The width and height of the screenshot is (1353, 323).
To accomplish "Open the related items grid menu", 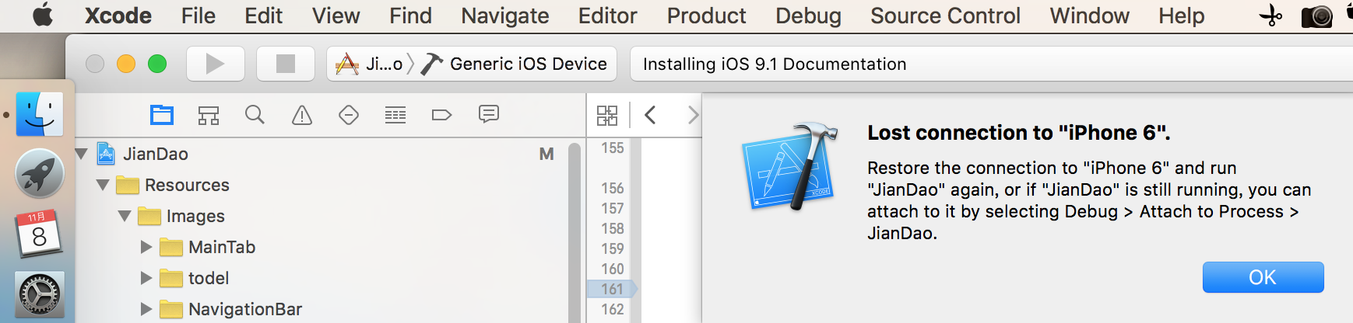I will tap(607, 115).
